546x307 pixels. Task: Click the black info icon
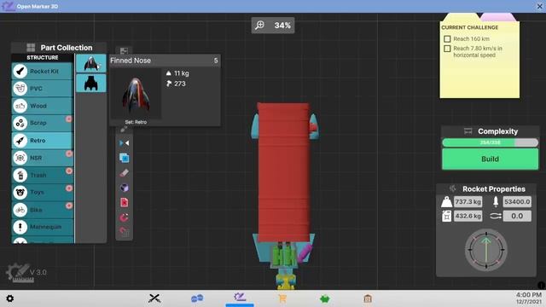pos(541,286)
